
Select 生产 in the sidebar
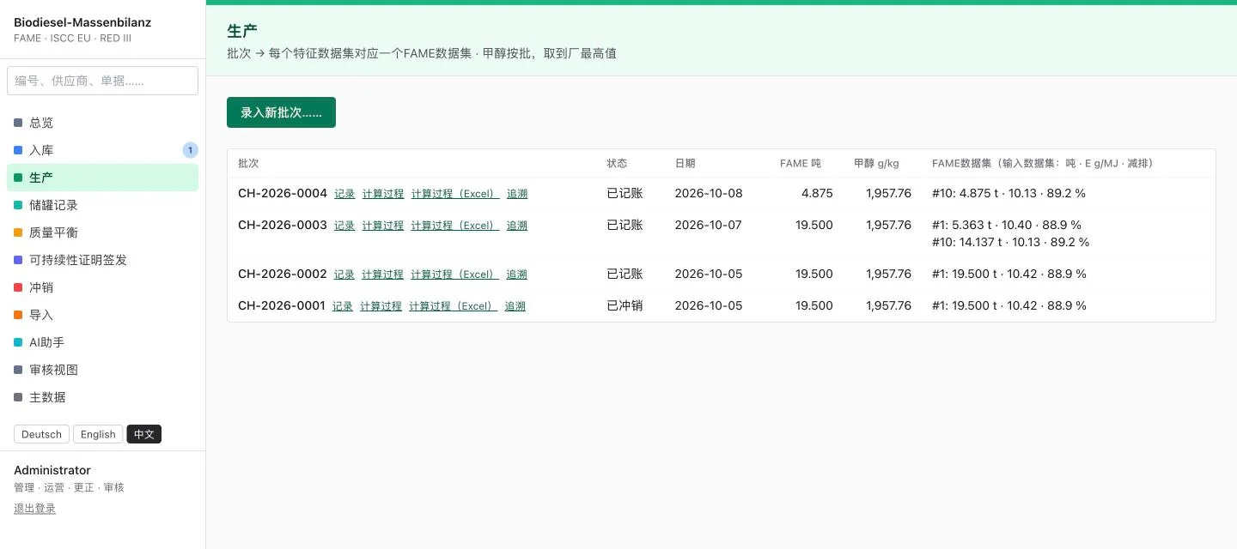pyautogui.click(x=102, y=178)
